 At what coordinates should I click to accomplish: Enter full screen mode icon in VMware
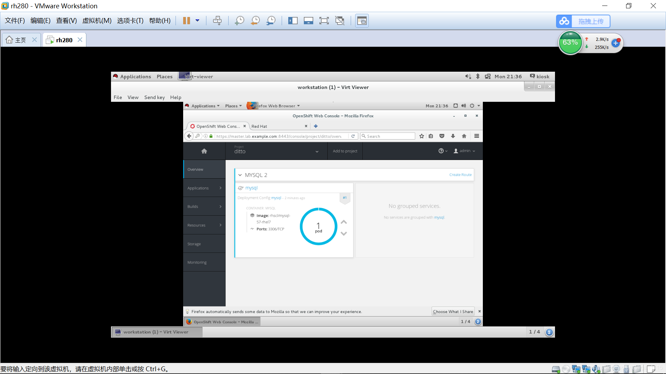pyautogui.click(x=324, y=21)
